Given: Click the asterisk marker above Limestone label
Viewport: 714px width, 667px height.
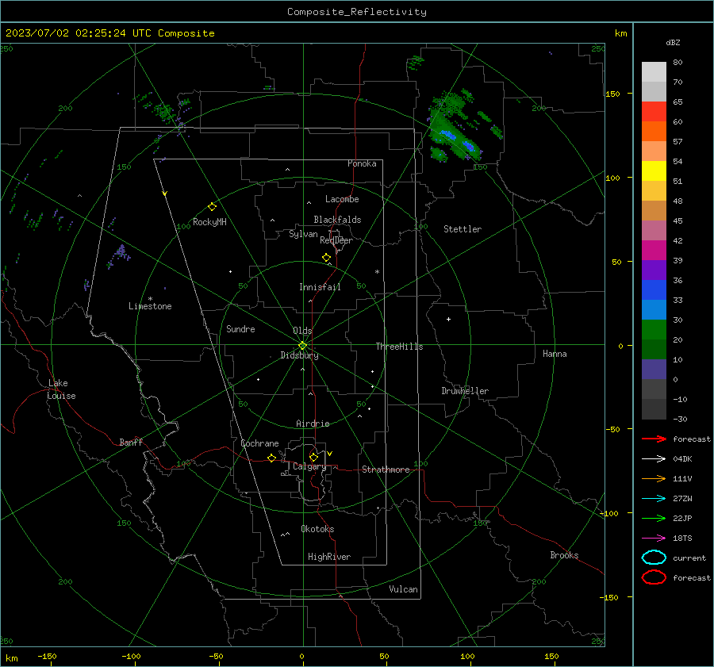Looking at the screenshot, I should click(150, 299).
